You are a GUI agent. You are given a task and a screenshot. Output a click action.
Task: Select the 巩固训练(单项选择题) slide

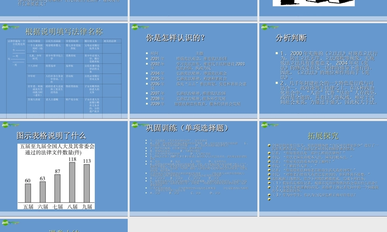point(193,168)
